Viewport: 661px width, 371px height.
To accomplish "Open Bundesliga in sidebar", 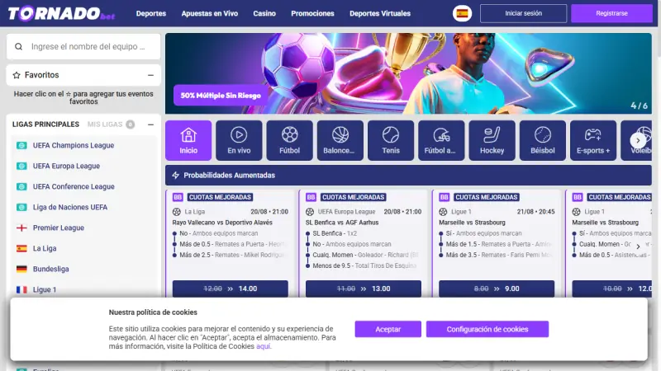I will point(50,270).
